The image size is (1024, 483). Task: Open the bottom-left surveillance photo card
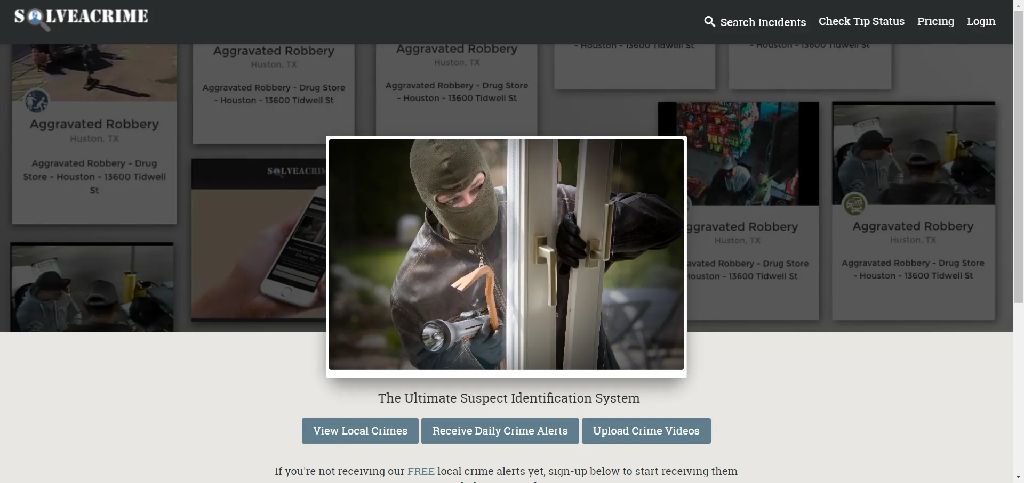click(x=92, y=288)
